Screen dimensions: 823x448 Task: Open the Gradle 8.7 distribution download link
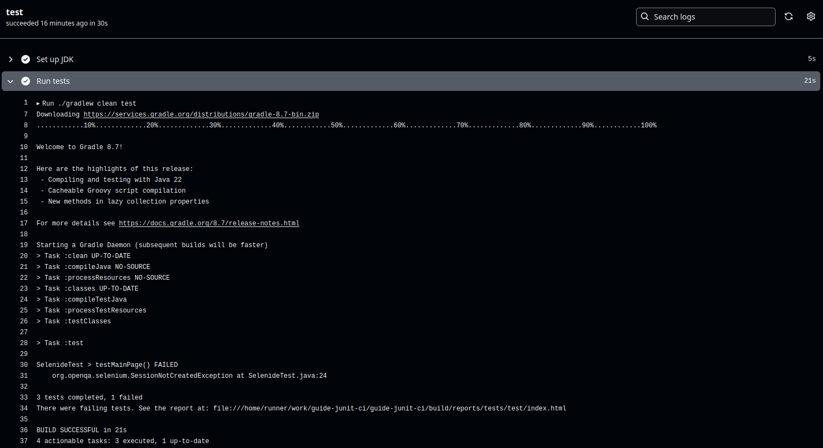tap(201, 114)
